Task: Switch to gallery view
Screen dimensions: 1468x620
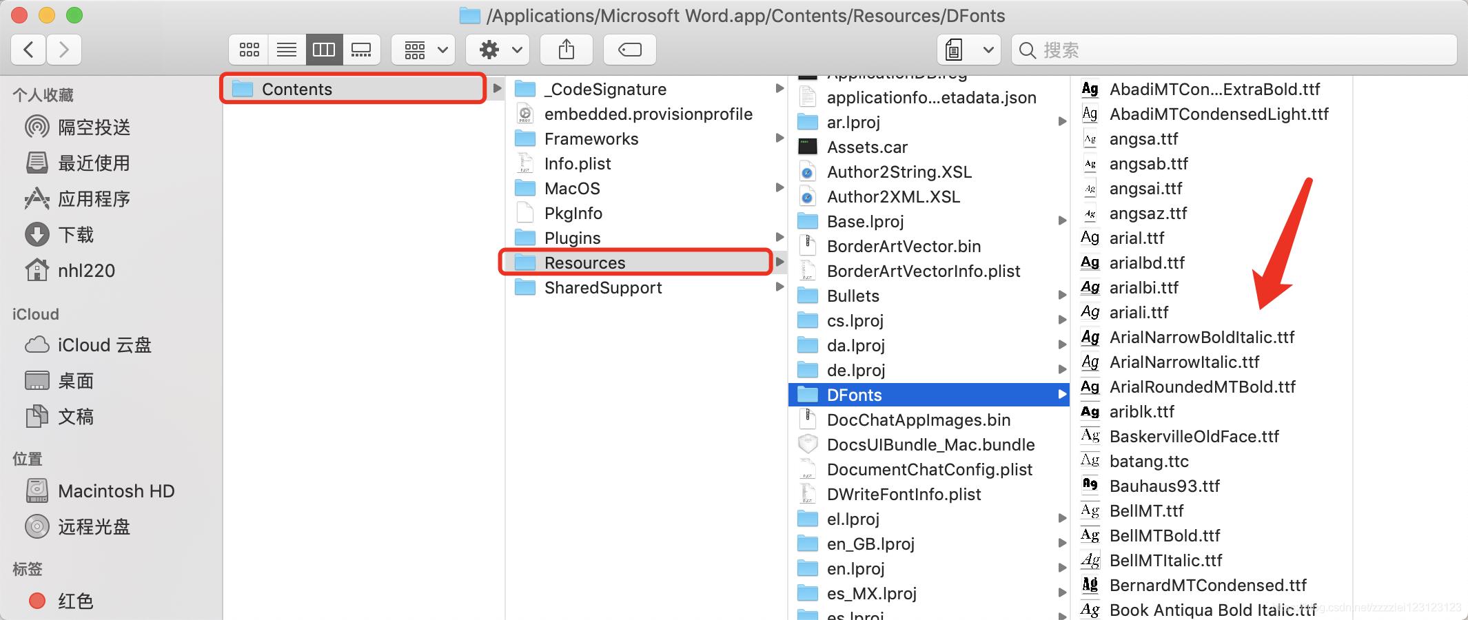Action: (x=361, y=50)
